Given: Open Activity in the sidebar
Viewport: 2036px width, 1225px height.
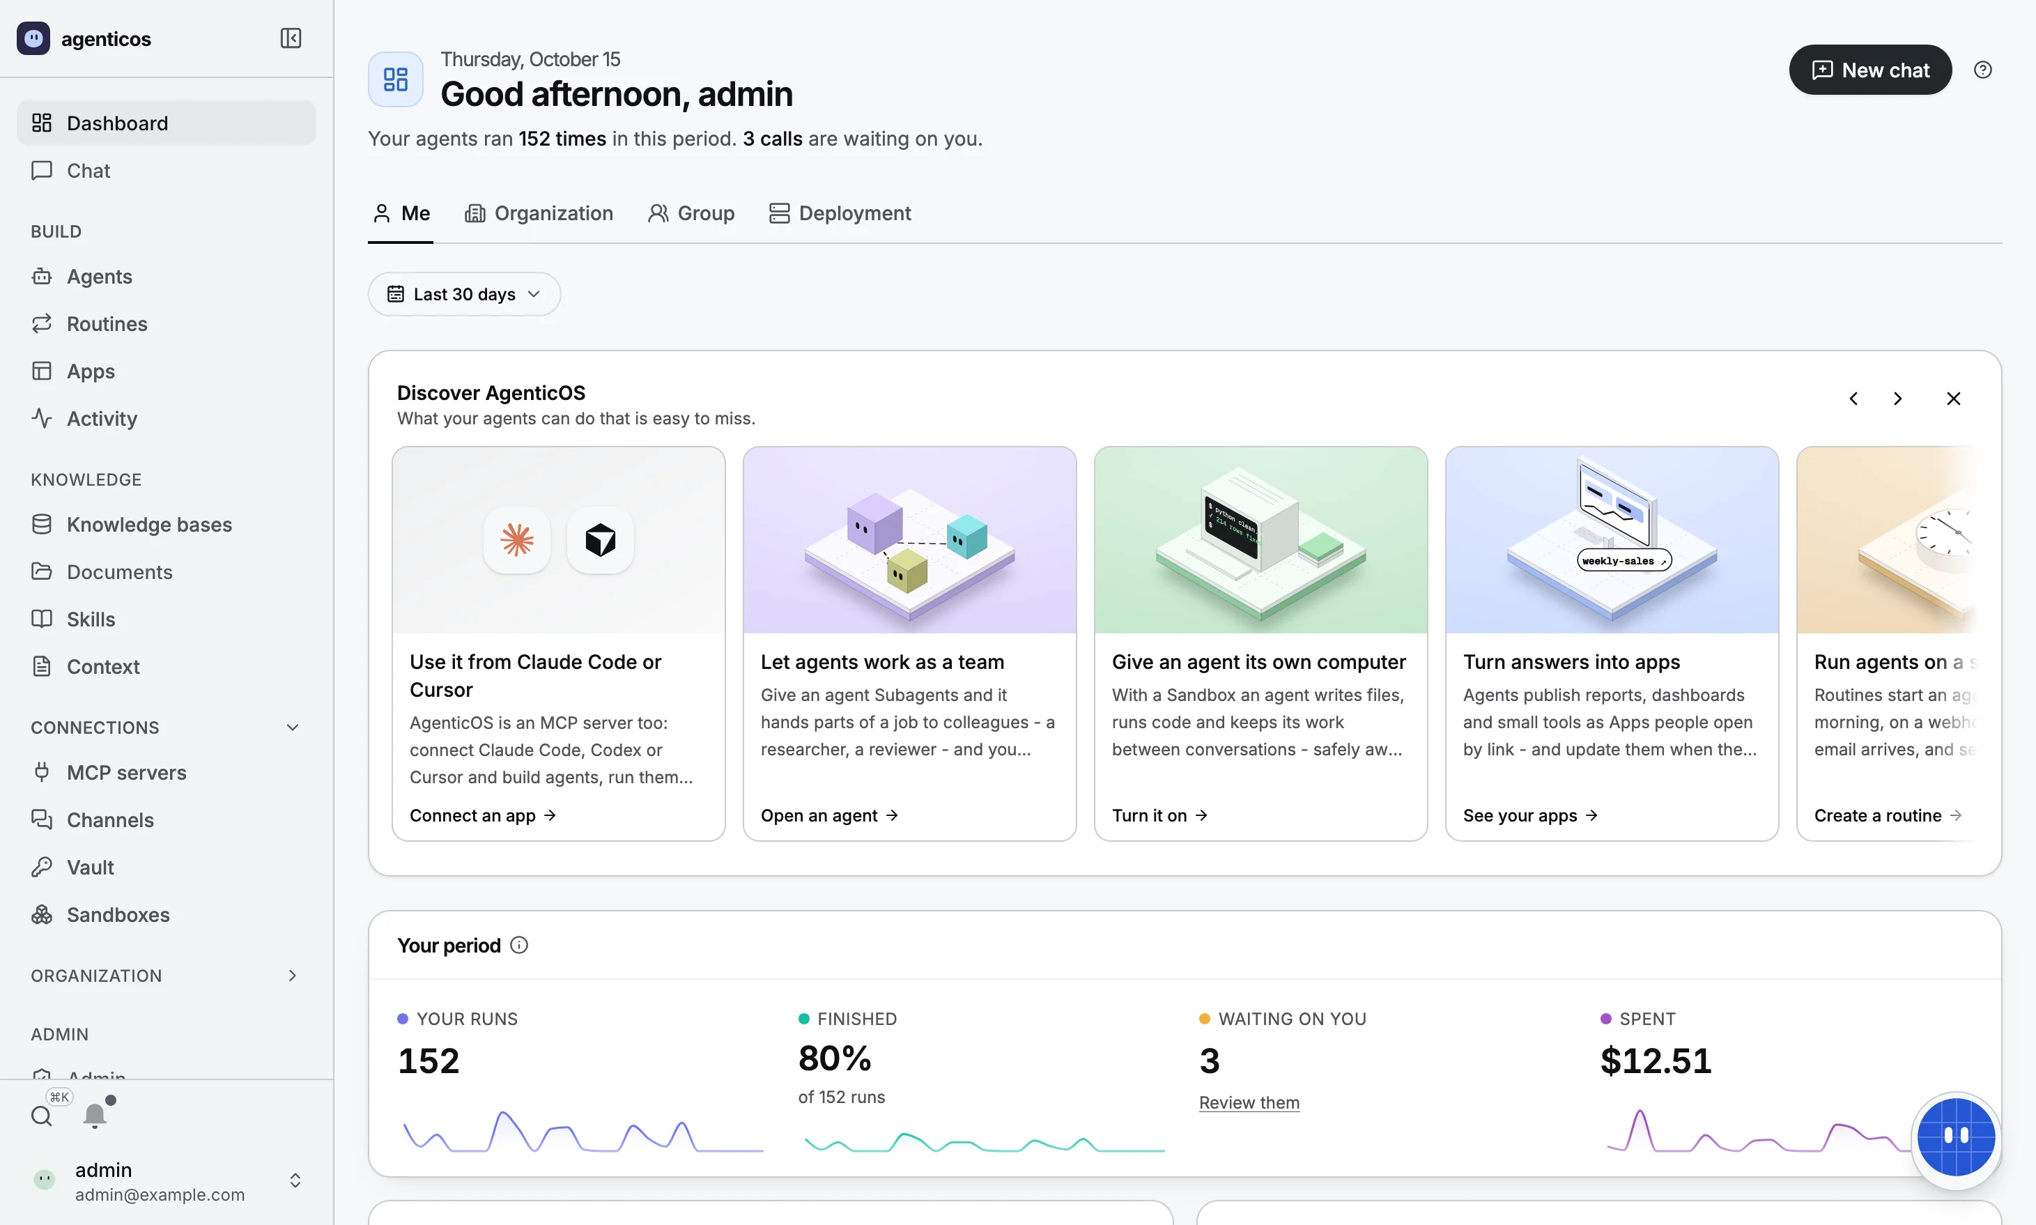Looking at the screenshot, I should 166,419.
